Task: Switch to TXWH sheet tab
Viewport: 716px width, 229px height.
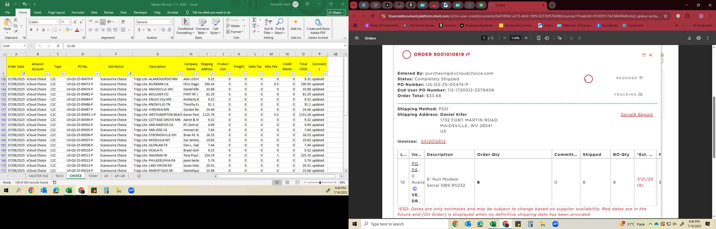Action: click(x=93, y=176)
